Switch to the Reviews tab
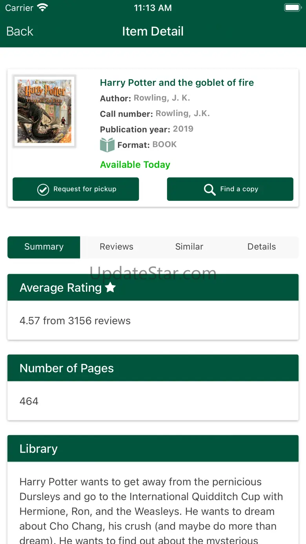306x544 pixels. 117,247
